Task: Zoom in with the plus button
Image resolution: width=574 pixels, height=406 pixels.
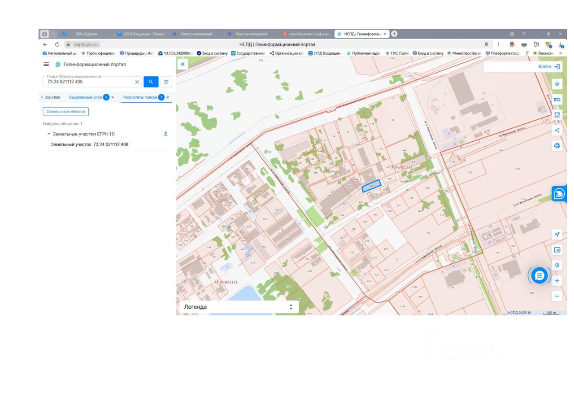Action: tap(557, 281)
